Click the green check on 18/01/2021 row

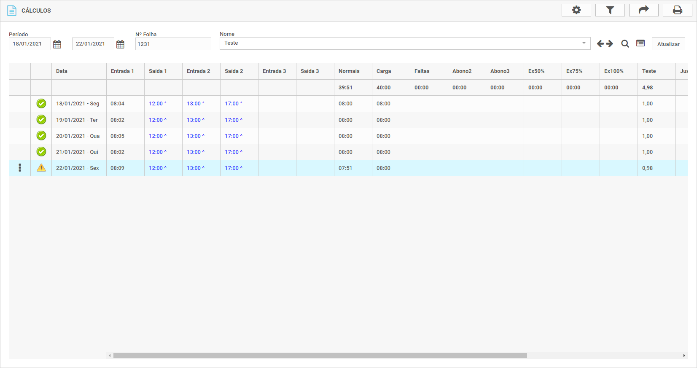pos(41,103)
